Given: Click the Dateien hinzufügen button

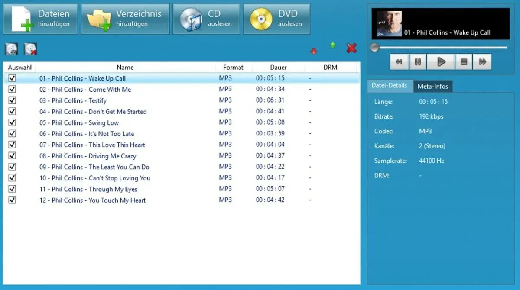Looking at the screenshot, I should 40,19.
